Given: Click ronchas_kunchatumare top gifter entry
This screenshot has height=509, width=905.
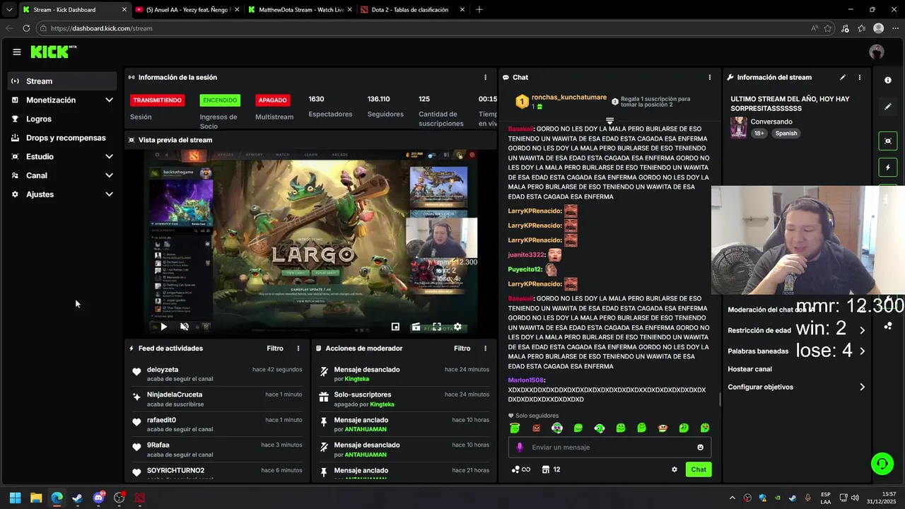Looking at the screenshot, I should point(561,102).
